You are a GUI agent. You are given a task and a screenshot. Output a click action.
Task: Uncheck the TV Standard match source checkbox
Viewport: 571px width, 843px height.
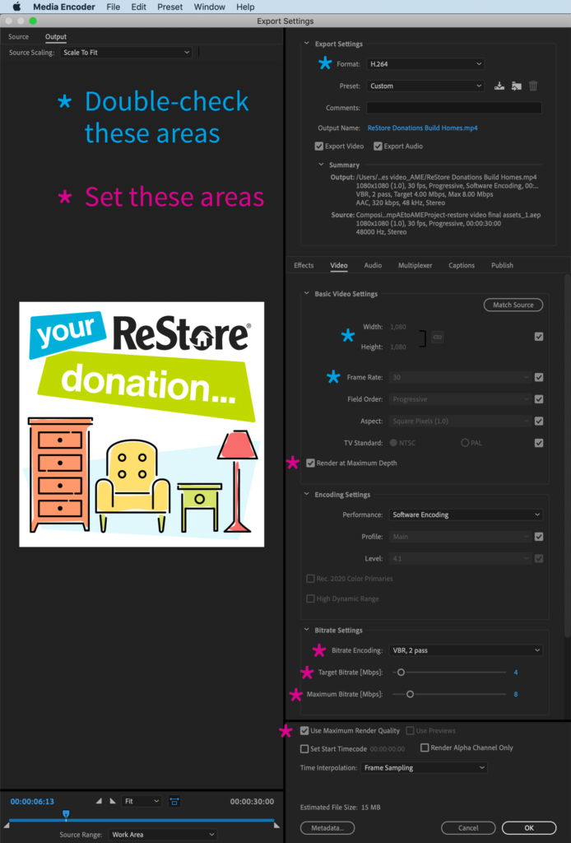pyautogui.click(x=539, y=443)
